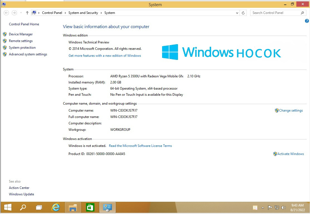Screen dimensions: 310x214
Task: Click the Forward navigation arrow
Action: 14,13
